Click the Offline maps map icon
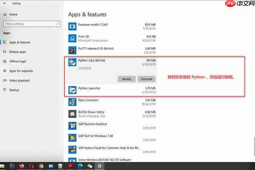The height and width of the screenshot is (170, 255). click(5, 61)
